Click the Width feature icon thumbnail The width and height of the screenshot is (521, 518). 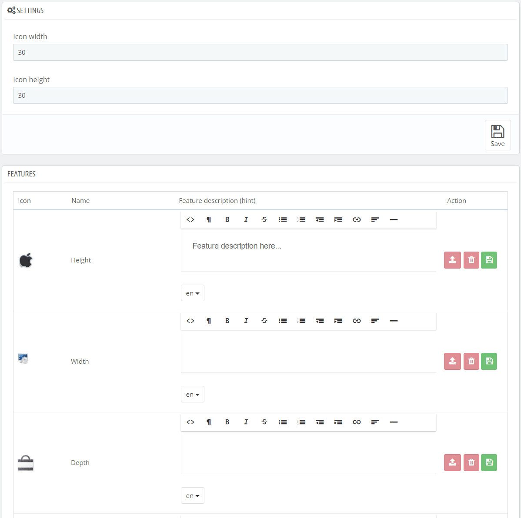click(x=23, y=359)
